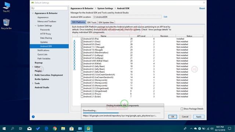Open This PC desktop icon
The width and height of the screenshot is (235, 132).
(x=6, y=7)
